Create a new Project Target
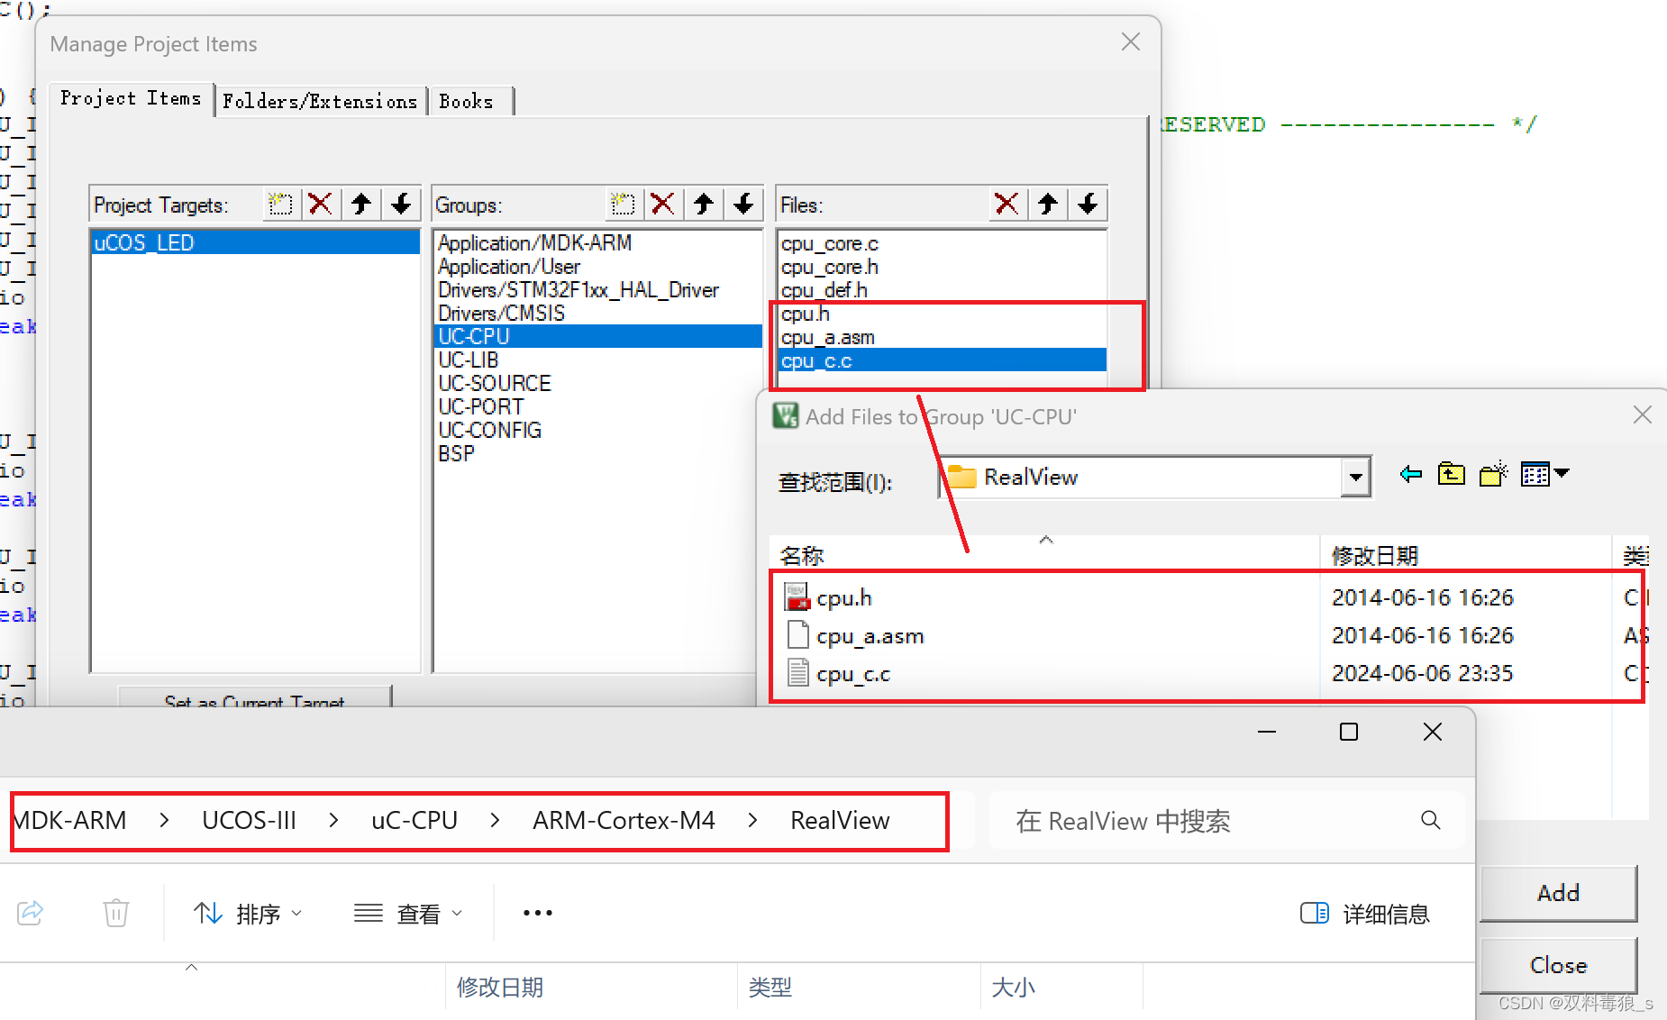Screen dimensions: 1667x1020 tap(280, 205)
